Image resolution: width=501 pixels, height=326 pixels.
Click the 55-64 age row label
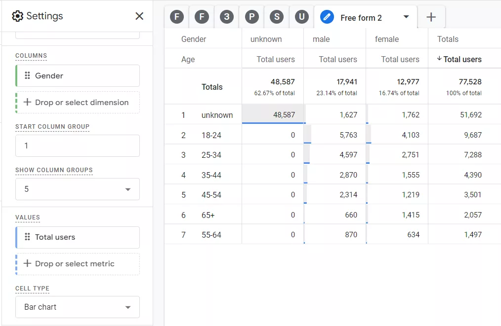click(x=211, y=235)
